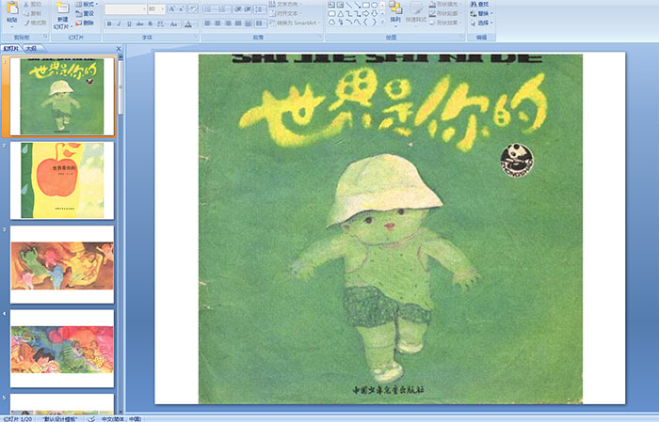Open Quick Styles (快速样式) gallery
Image resolution: width=659 pixels, height=422 pixels.
(x=416, y=12)
